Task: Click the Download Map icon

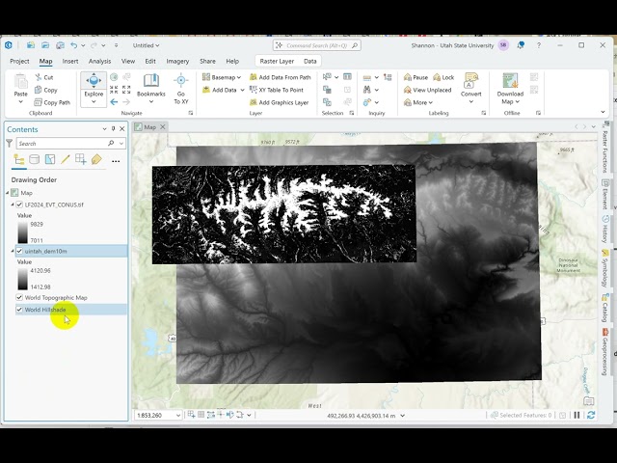Action: point(510,81)
